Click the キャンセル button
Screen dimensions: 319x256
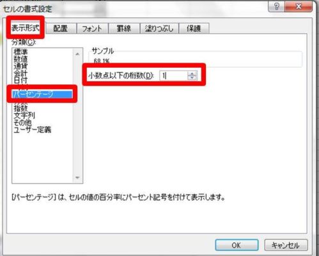pos(286,245)
